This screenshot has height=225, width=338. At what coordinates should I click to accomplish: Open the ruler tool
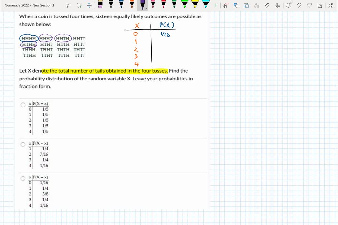pyautogui.click(x=267, y=5)
